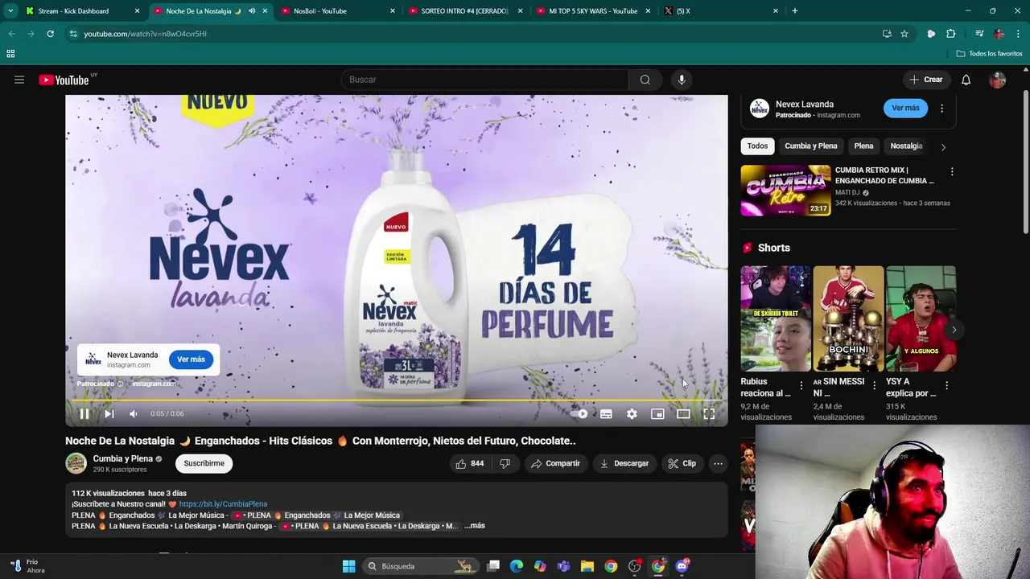Screen dimensions: 1030x579
Task: Open options for SIN MESSI short
Action: pos(874,386)
